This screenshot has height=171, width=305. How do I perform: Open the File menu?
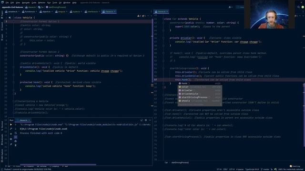pos(7,3)
